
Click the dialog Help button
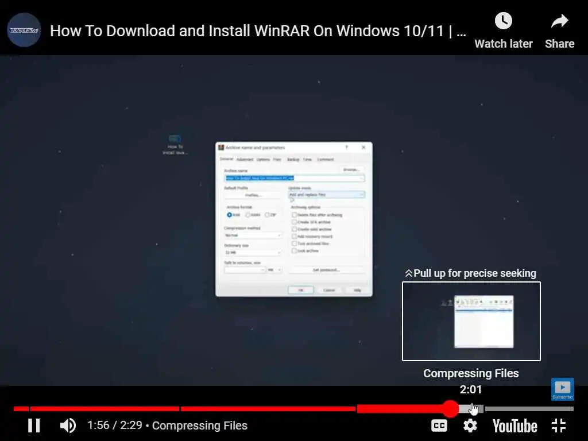(357, 290)
